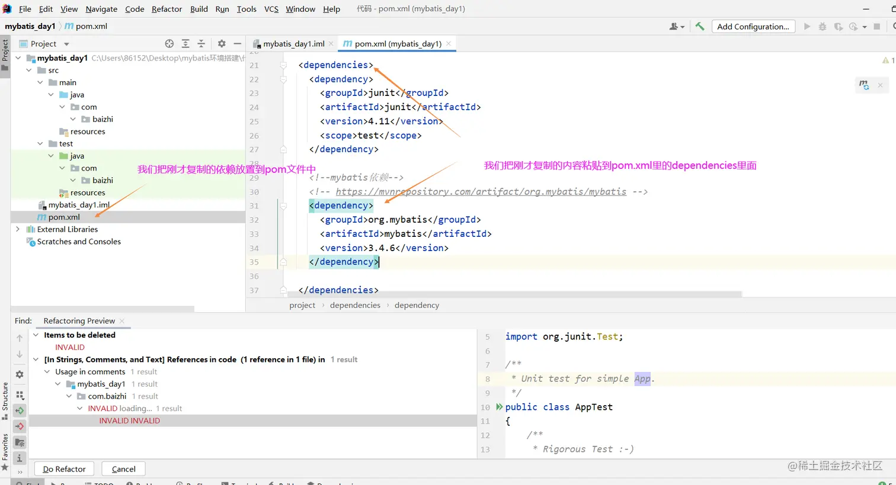Collapse 'Items to be deleted' node
The image size is (896, 485).
point(36,335)
